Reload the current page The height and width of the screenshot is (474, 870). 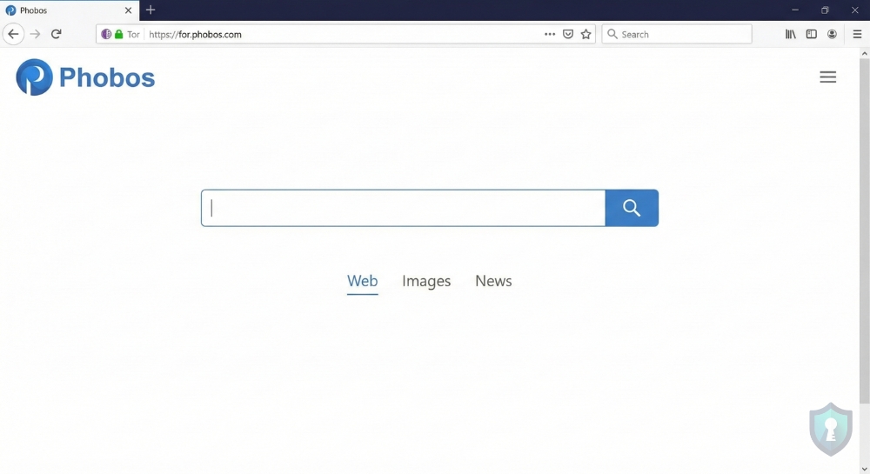(x=57, y=34)
